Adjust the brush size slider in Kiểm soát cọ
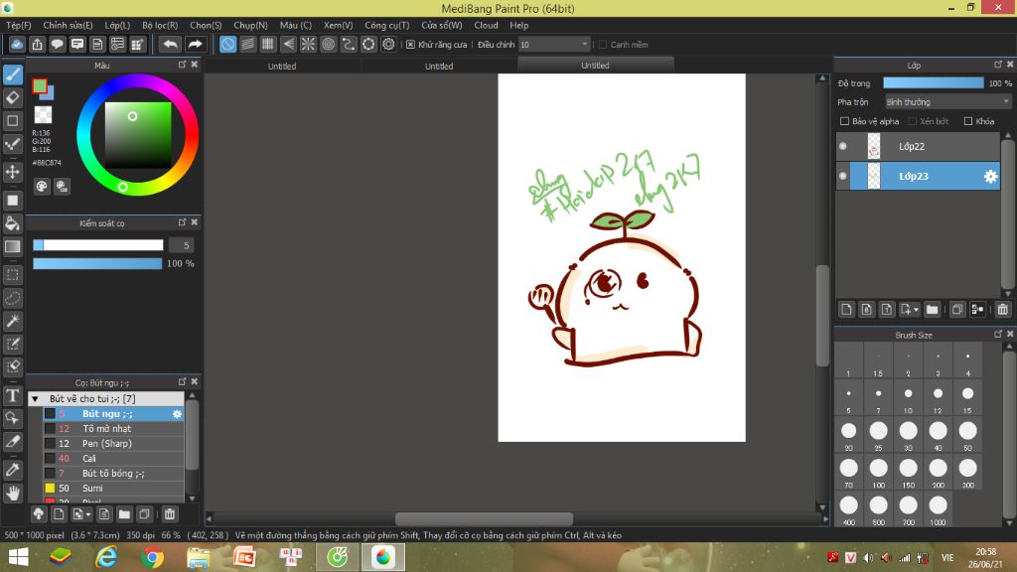 coord(98,245)
